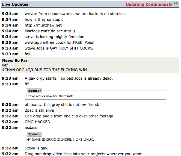The width and height of the screenshot is (181, 156).
Task: Click the www.apple4free.co.uk update line
Action: [x=60, y=42]
